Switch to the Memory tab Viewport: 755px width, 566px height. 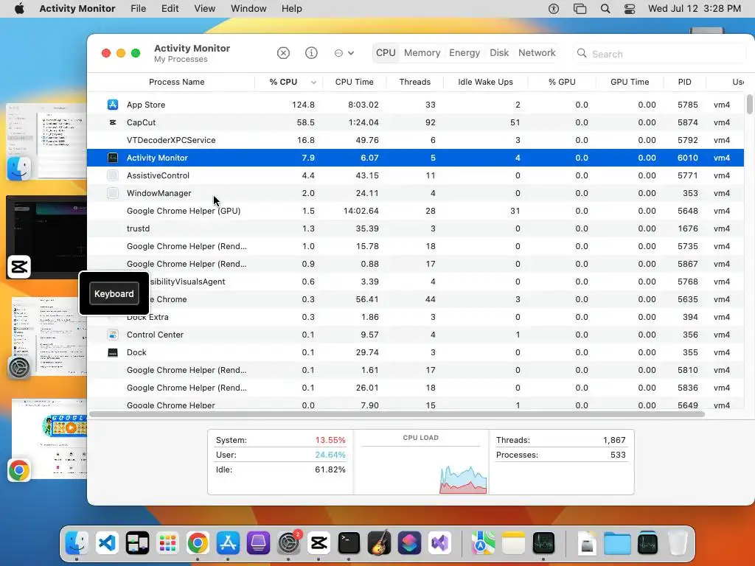pos(422,53)
